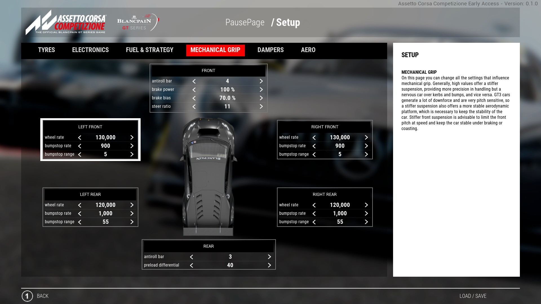541x304 pixels.
Task: Increase left rear bumpstop range
Action: pyautogui.click(x=132, y=222)
